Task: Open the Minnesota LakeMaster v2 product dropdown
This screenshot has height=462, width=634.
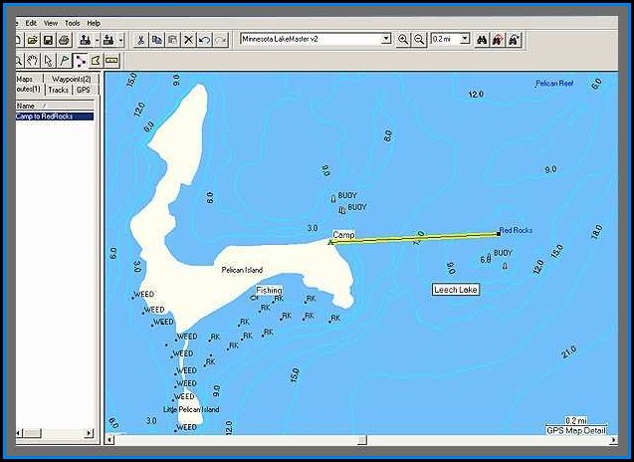Action: tap(386, 39)
